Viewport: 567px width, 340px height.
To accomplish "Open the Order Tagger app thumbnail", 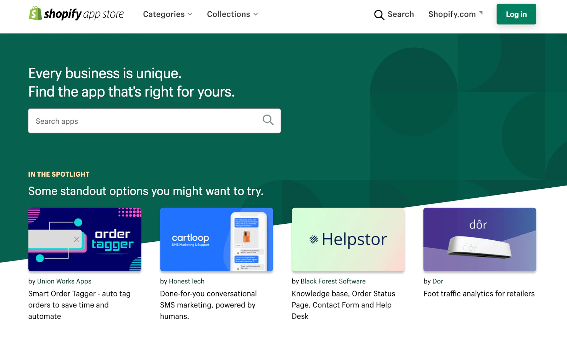I will (85, 239).
